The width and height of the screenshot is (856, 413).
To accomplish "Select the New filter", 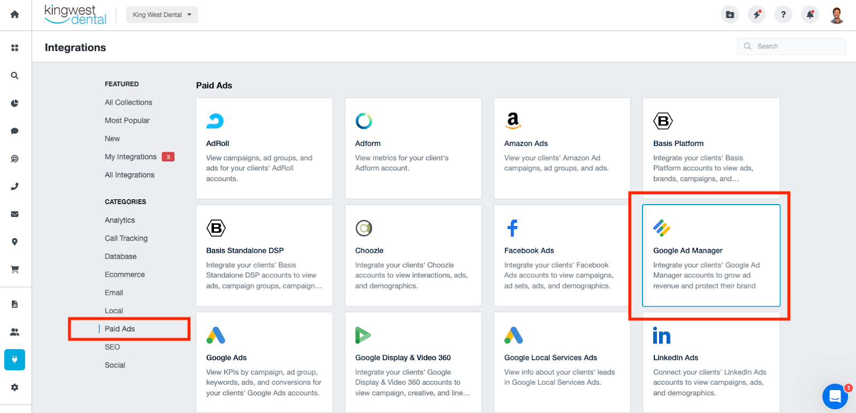I will (112, 139).
